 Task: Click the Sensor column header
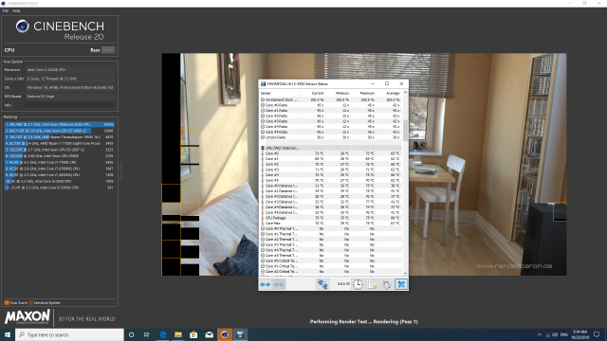click(280, 93)
